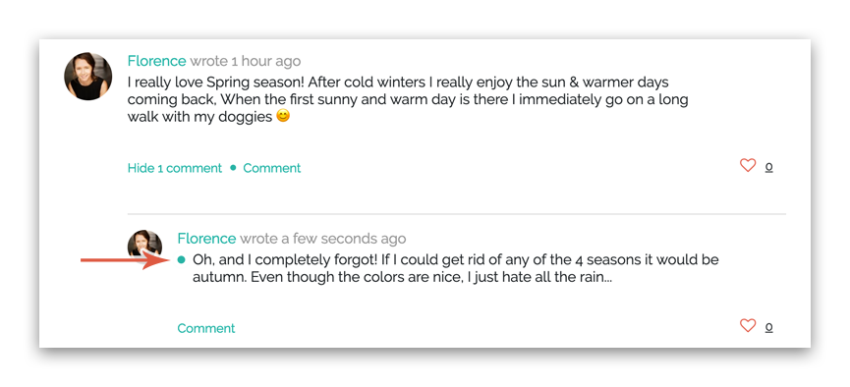Open the like count on the autumn reply
Screen dimensions: 850x387
coord(768,327)
